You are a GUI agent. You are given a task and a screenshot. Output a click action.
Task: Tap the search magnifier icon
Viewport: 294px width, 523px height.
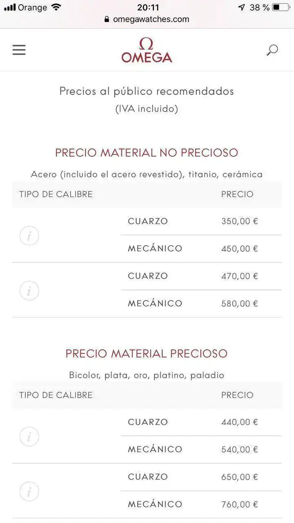[272, 50]
